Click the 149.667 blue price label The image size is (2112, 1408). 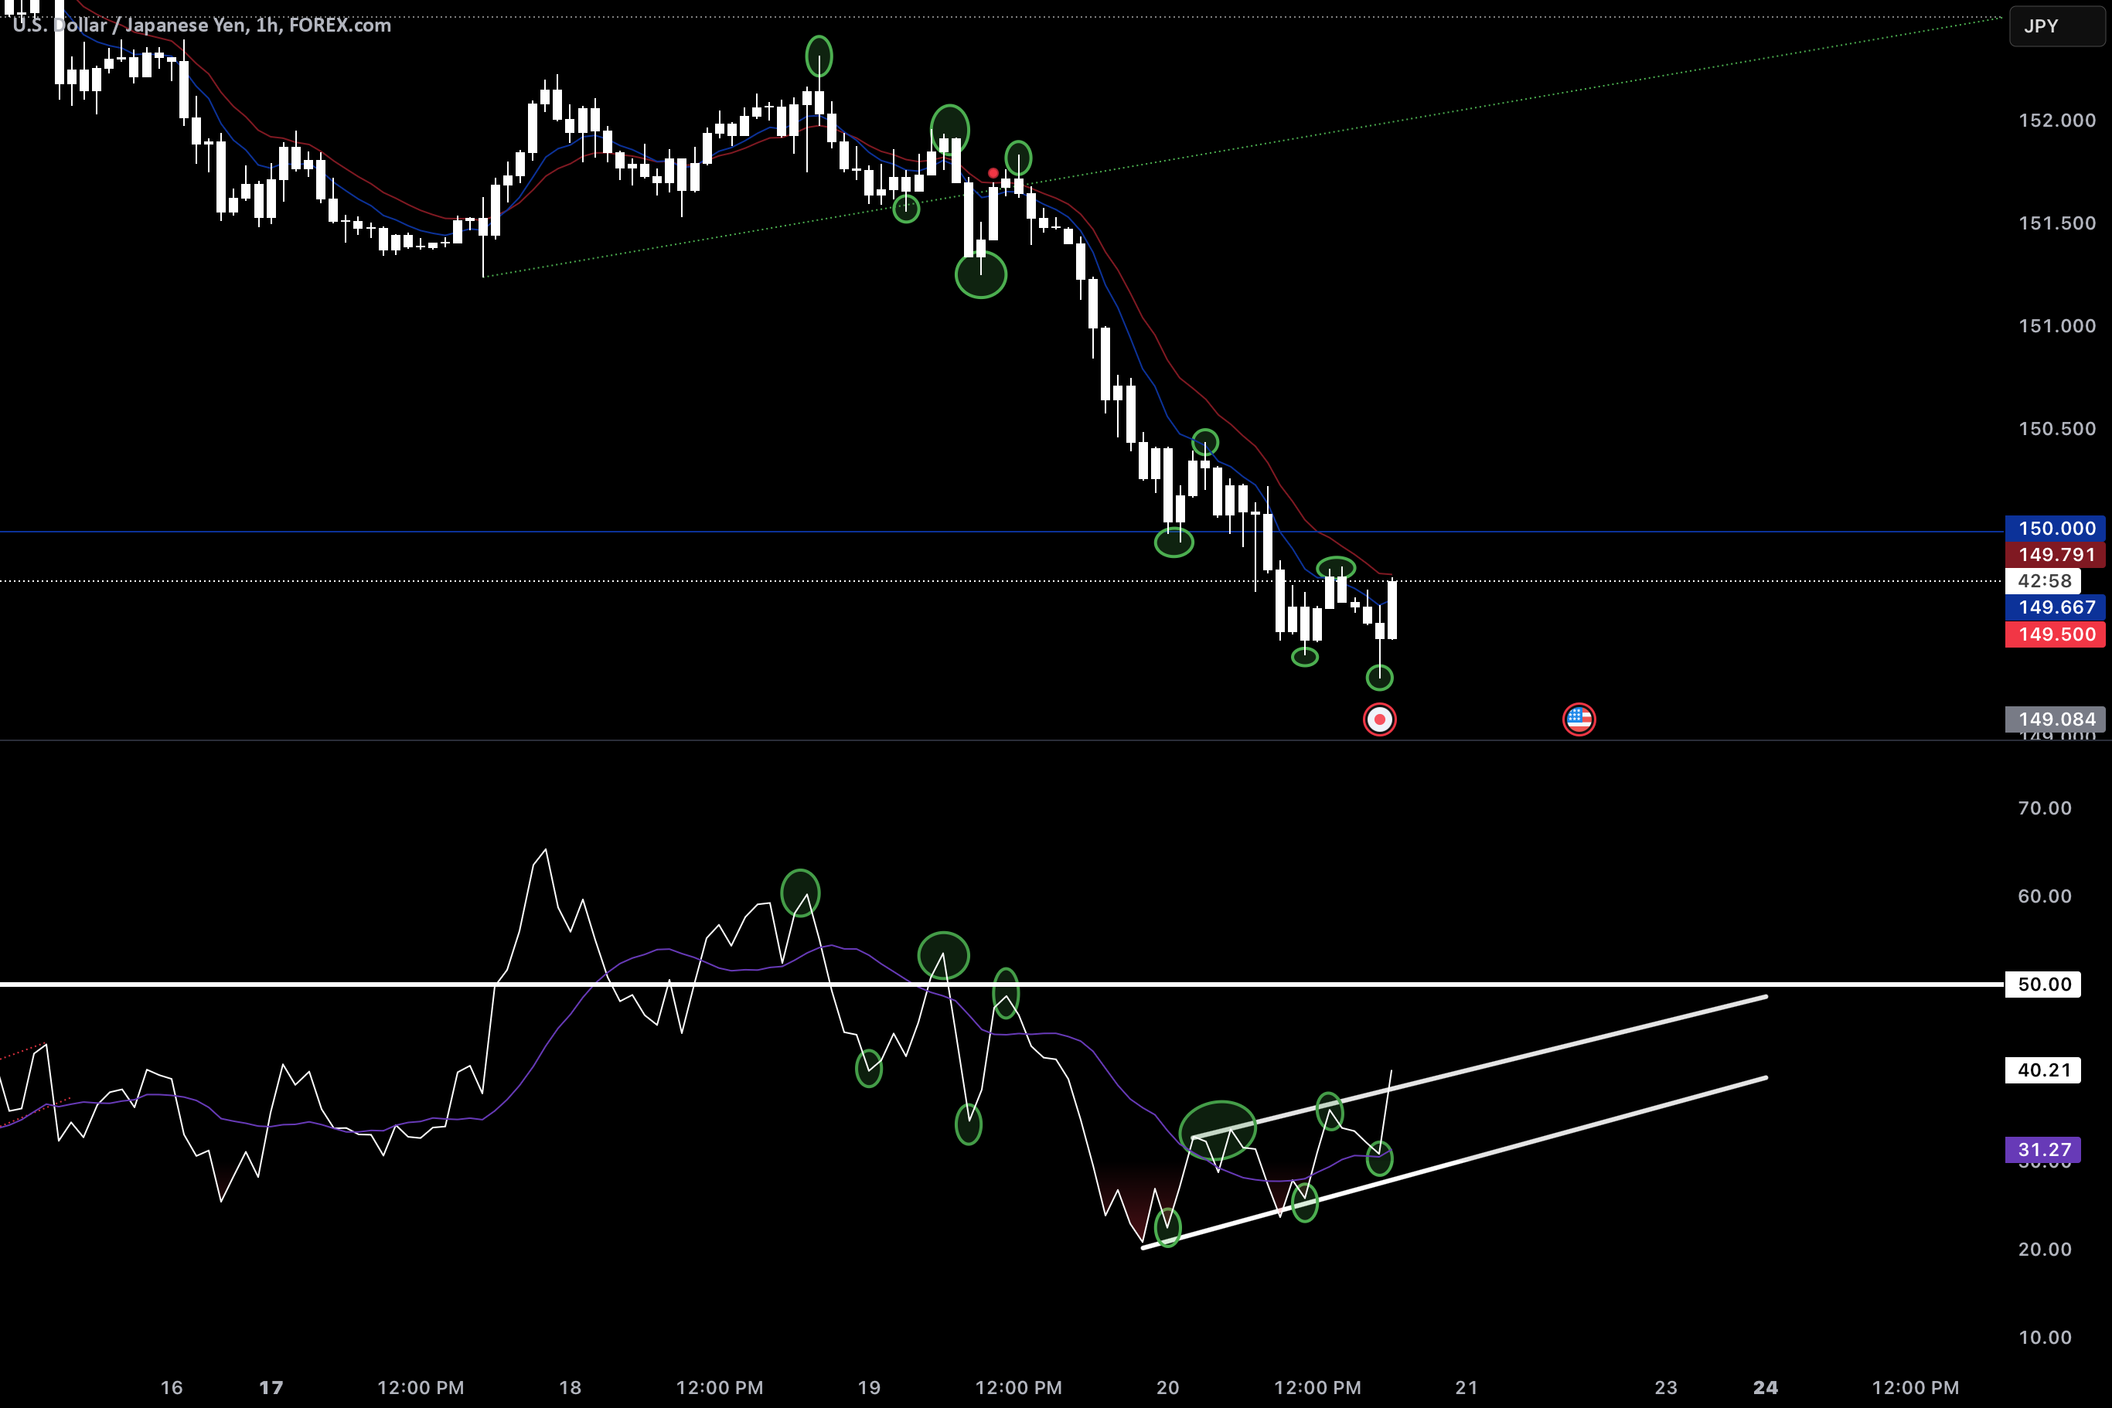click(2055, 607)
